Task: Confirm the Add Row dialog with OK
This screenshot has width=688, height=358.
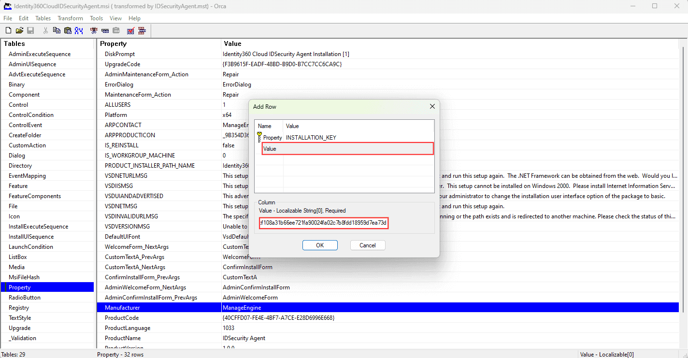Action: click(320, 245)
